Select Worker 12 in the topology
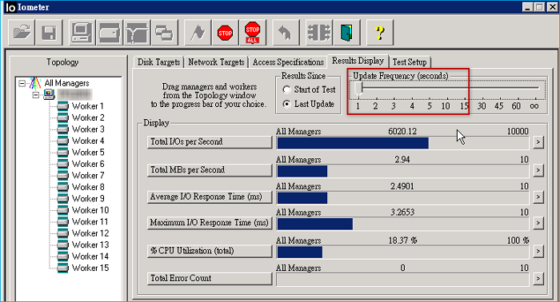Screen dimensions: 560x302 [x=90, y=233]
